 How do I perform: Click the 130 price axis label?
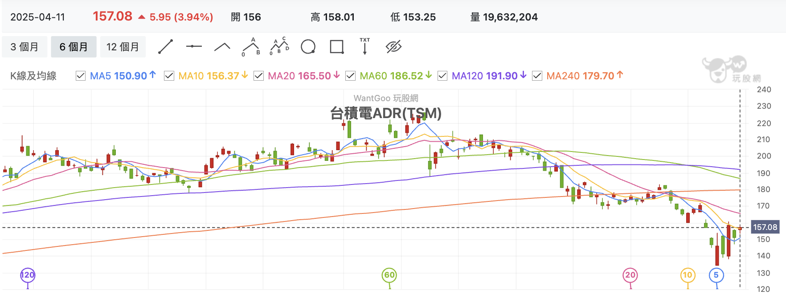click(x=764, y=273)
